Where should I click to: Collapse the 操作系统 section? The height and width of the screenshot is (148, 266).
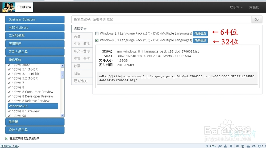coord(35,60)
